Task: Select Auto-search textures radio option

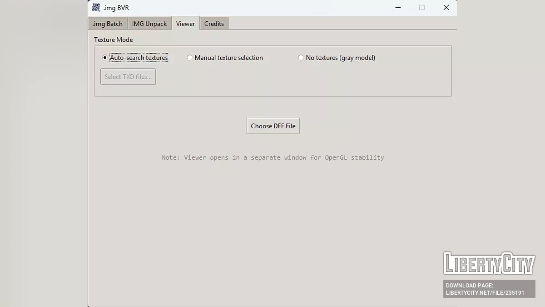Action: (x=105, y=58)
